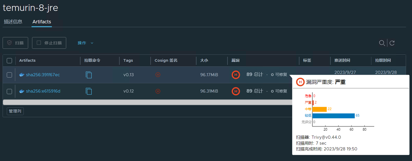Click H severity badge in v0.13 row
Viewport: 412px width, 161px height.
tap(236, 75)
